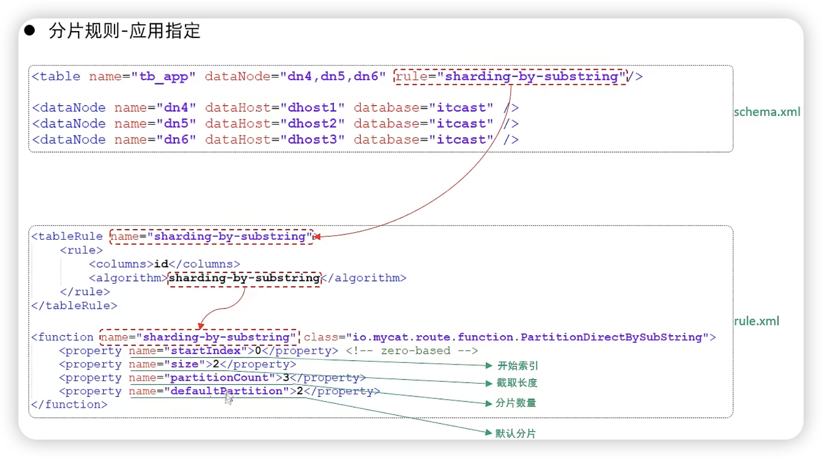Click the dashed rule attribute box in the table tag

(510, 77)
